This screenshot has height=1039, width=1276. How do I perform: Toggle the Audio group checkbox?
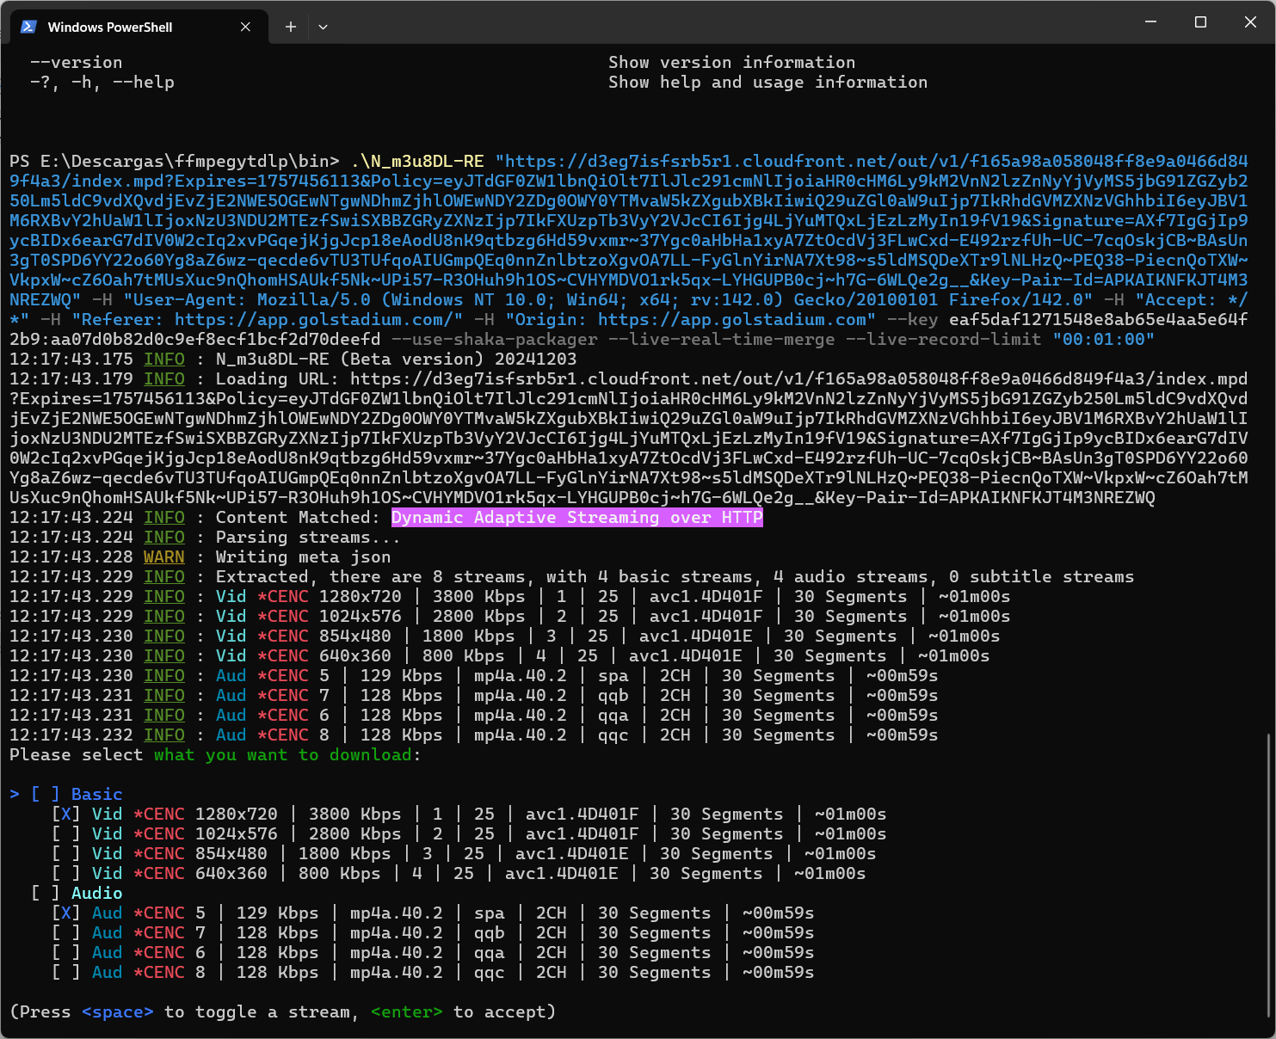tap(45, 893)
